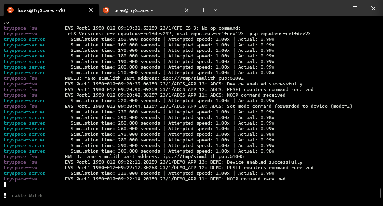Click the simulith_pub:51005 HWLIB line
The height and width of the screenshot is (206, 383).
click(x=154, y=156)
